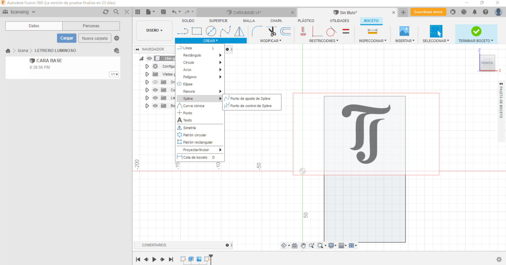The height and width of the screenshot is (265, 506).
Task: Click the Measure tool icon
Action: (x=372, y=31)
